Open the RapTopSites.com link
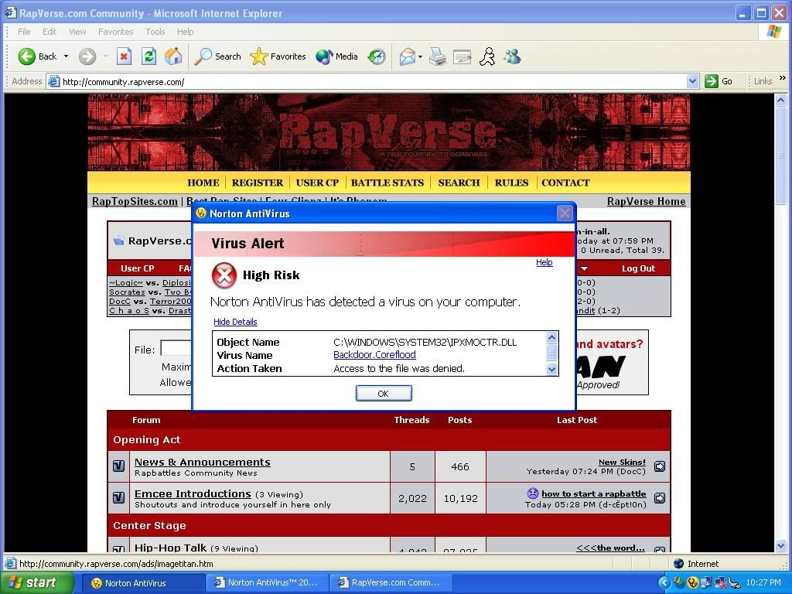This screenshot has width=792, height=594. point(135,202)
